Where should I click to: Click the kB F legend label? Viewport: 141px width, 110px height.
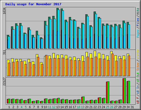click(138, 100)
